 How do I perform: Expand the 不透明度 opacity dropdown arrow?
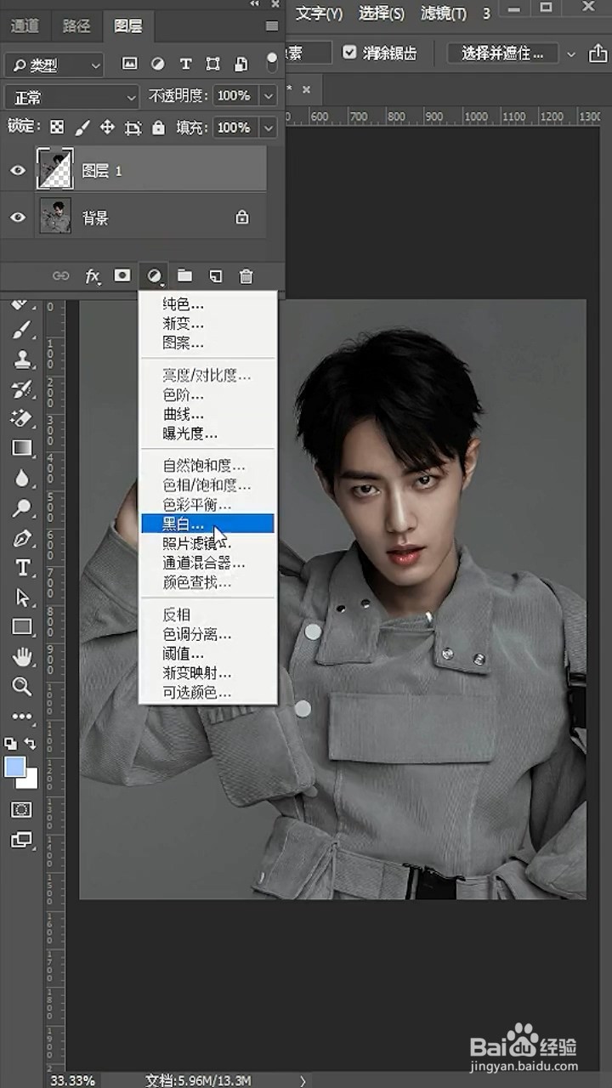269,96
